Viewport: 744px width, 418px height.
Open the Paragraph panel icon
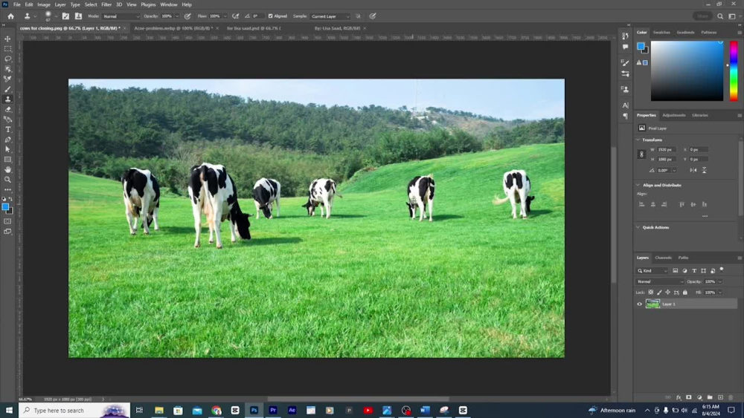[x=626, y=116]
